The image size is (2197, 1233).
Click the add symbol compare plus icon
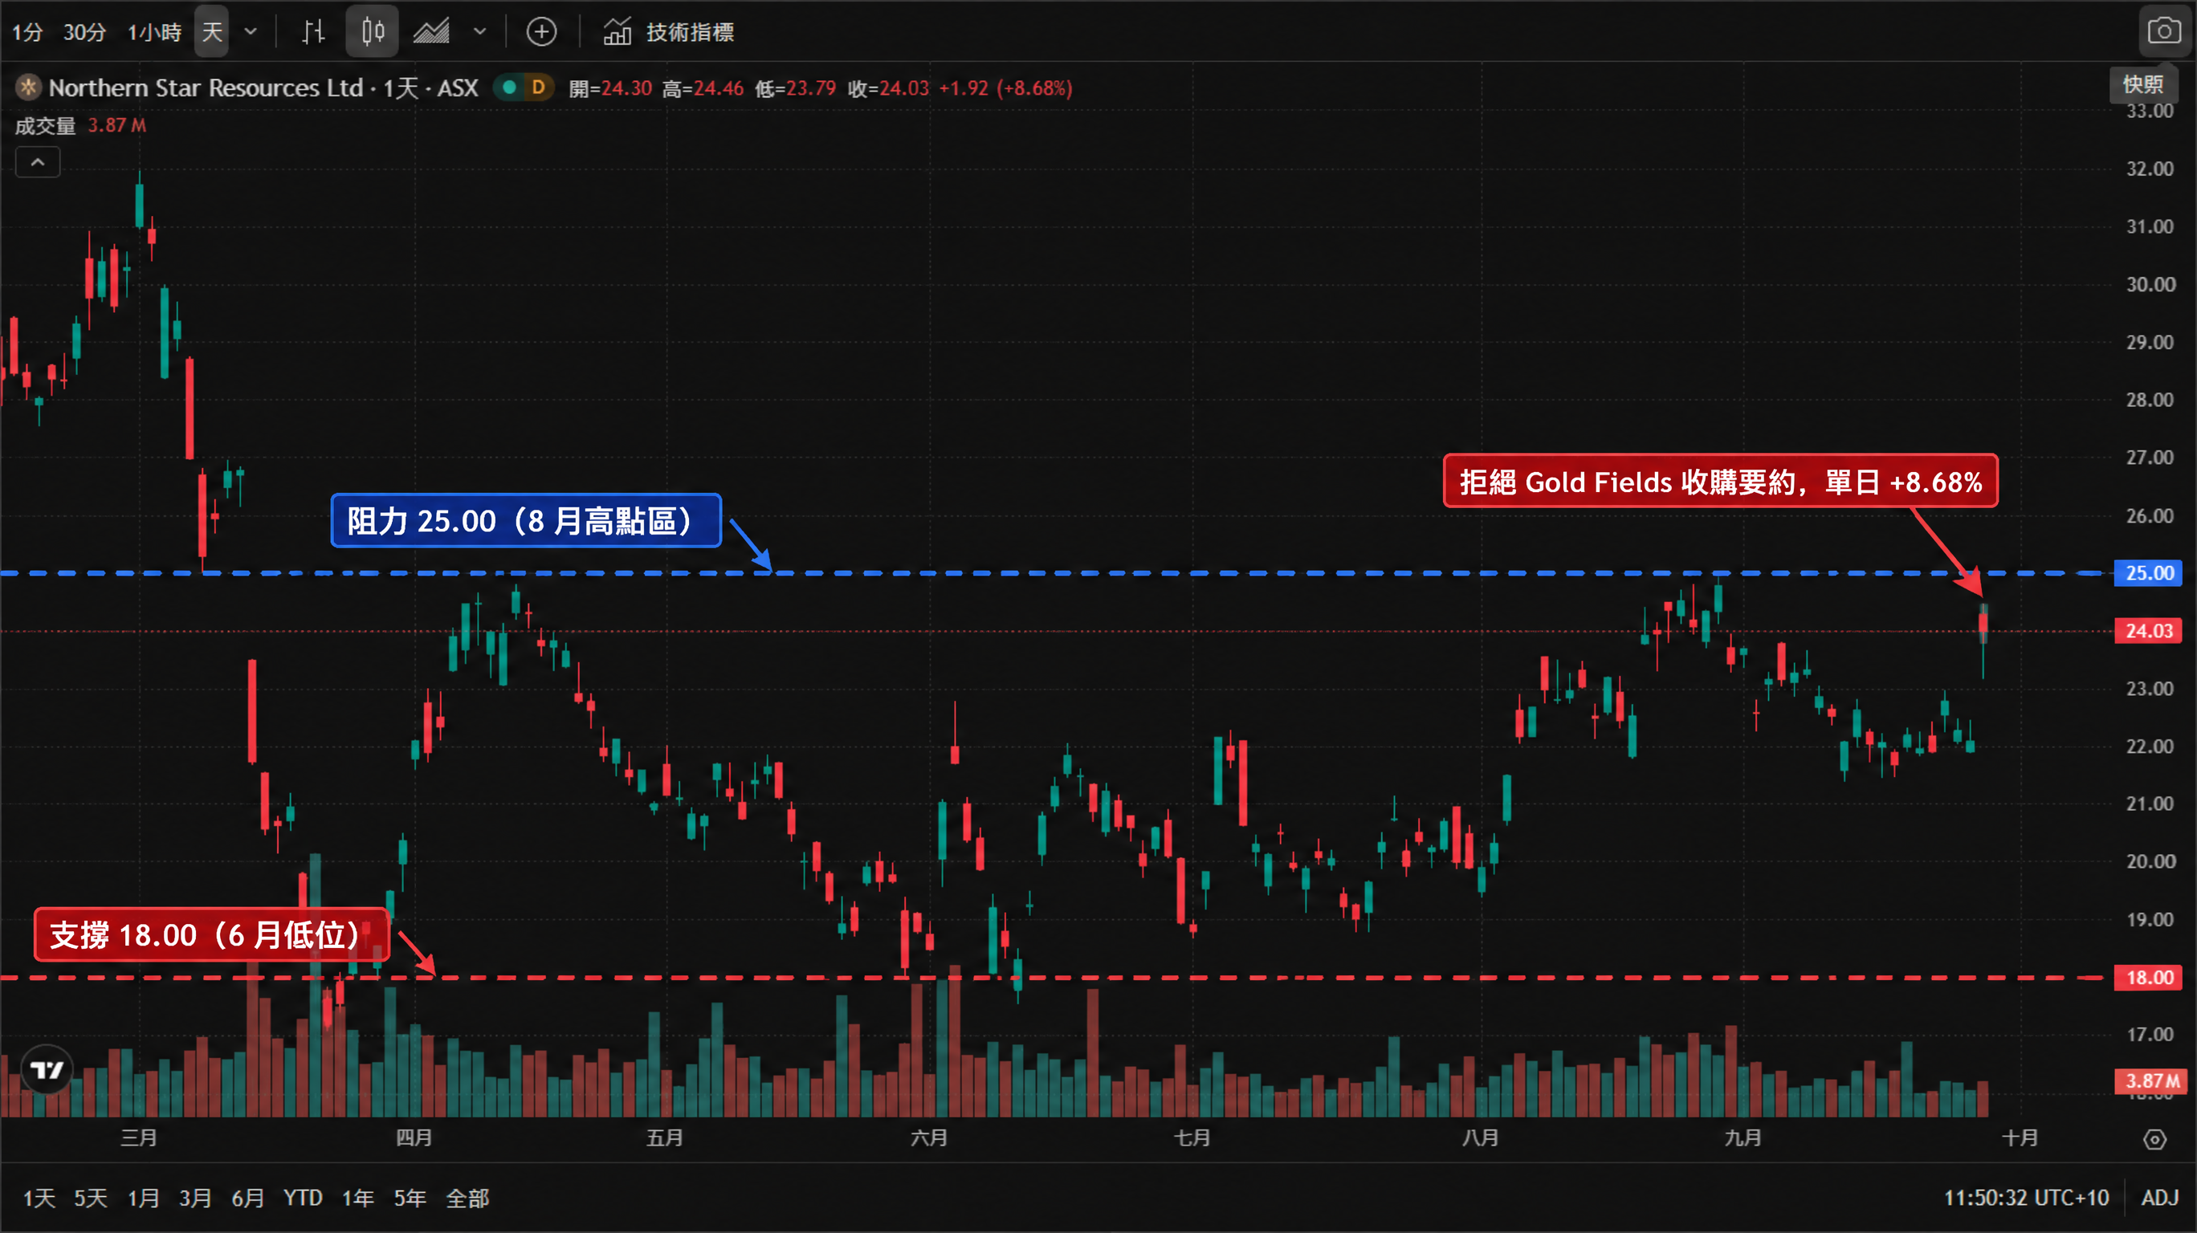coord(541,32)
